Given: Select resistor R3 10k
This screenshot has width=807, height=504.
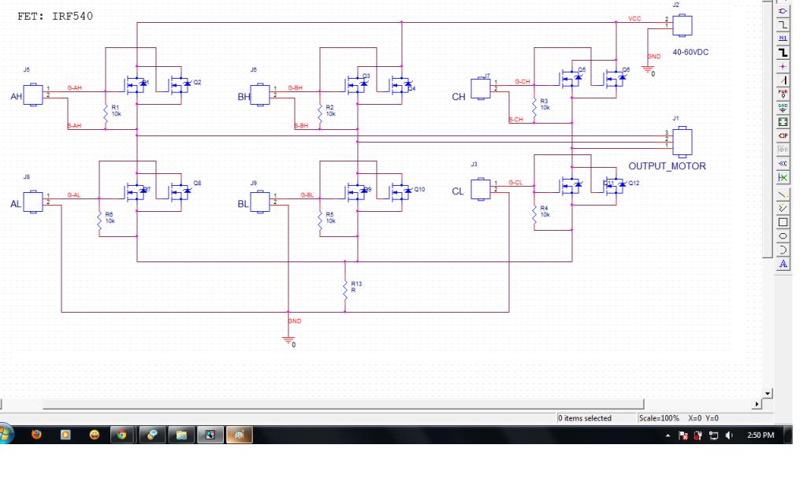Looking at the screenshot, I should (x=534, y=107).
